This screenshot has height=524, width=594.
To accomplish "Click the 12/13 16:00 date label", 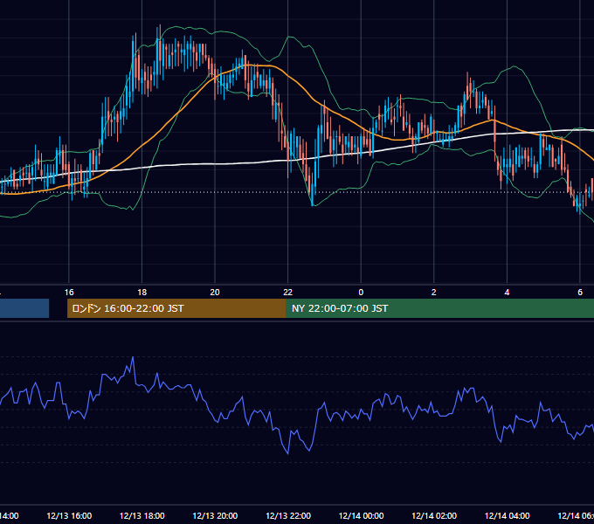I will (69, 515).
